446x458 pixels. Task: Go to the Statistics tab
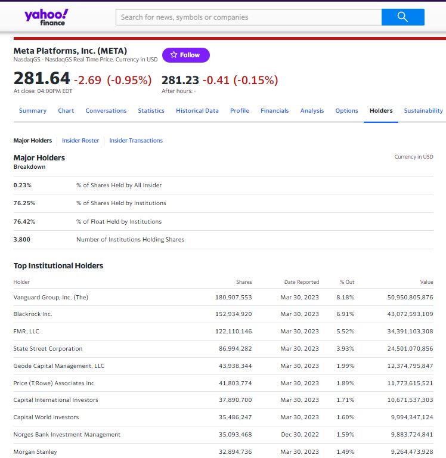click(151, 111)
